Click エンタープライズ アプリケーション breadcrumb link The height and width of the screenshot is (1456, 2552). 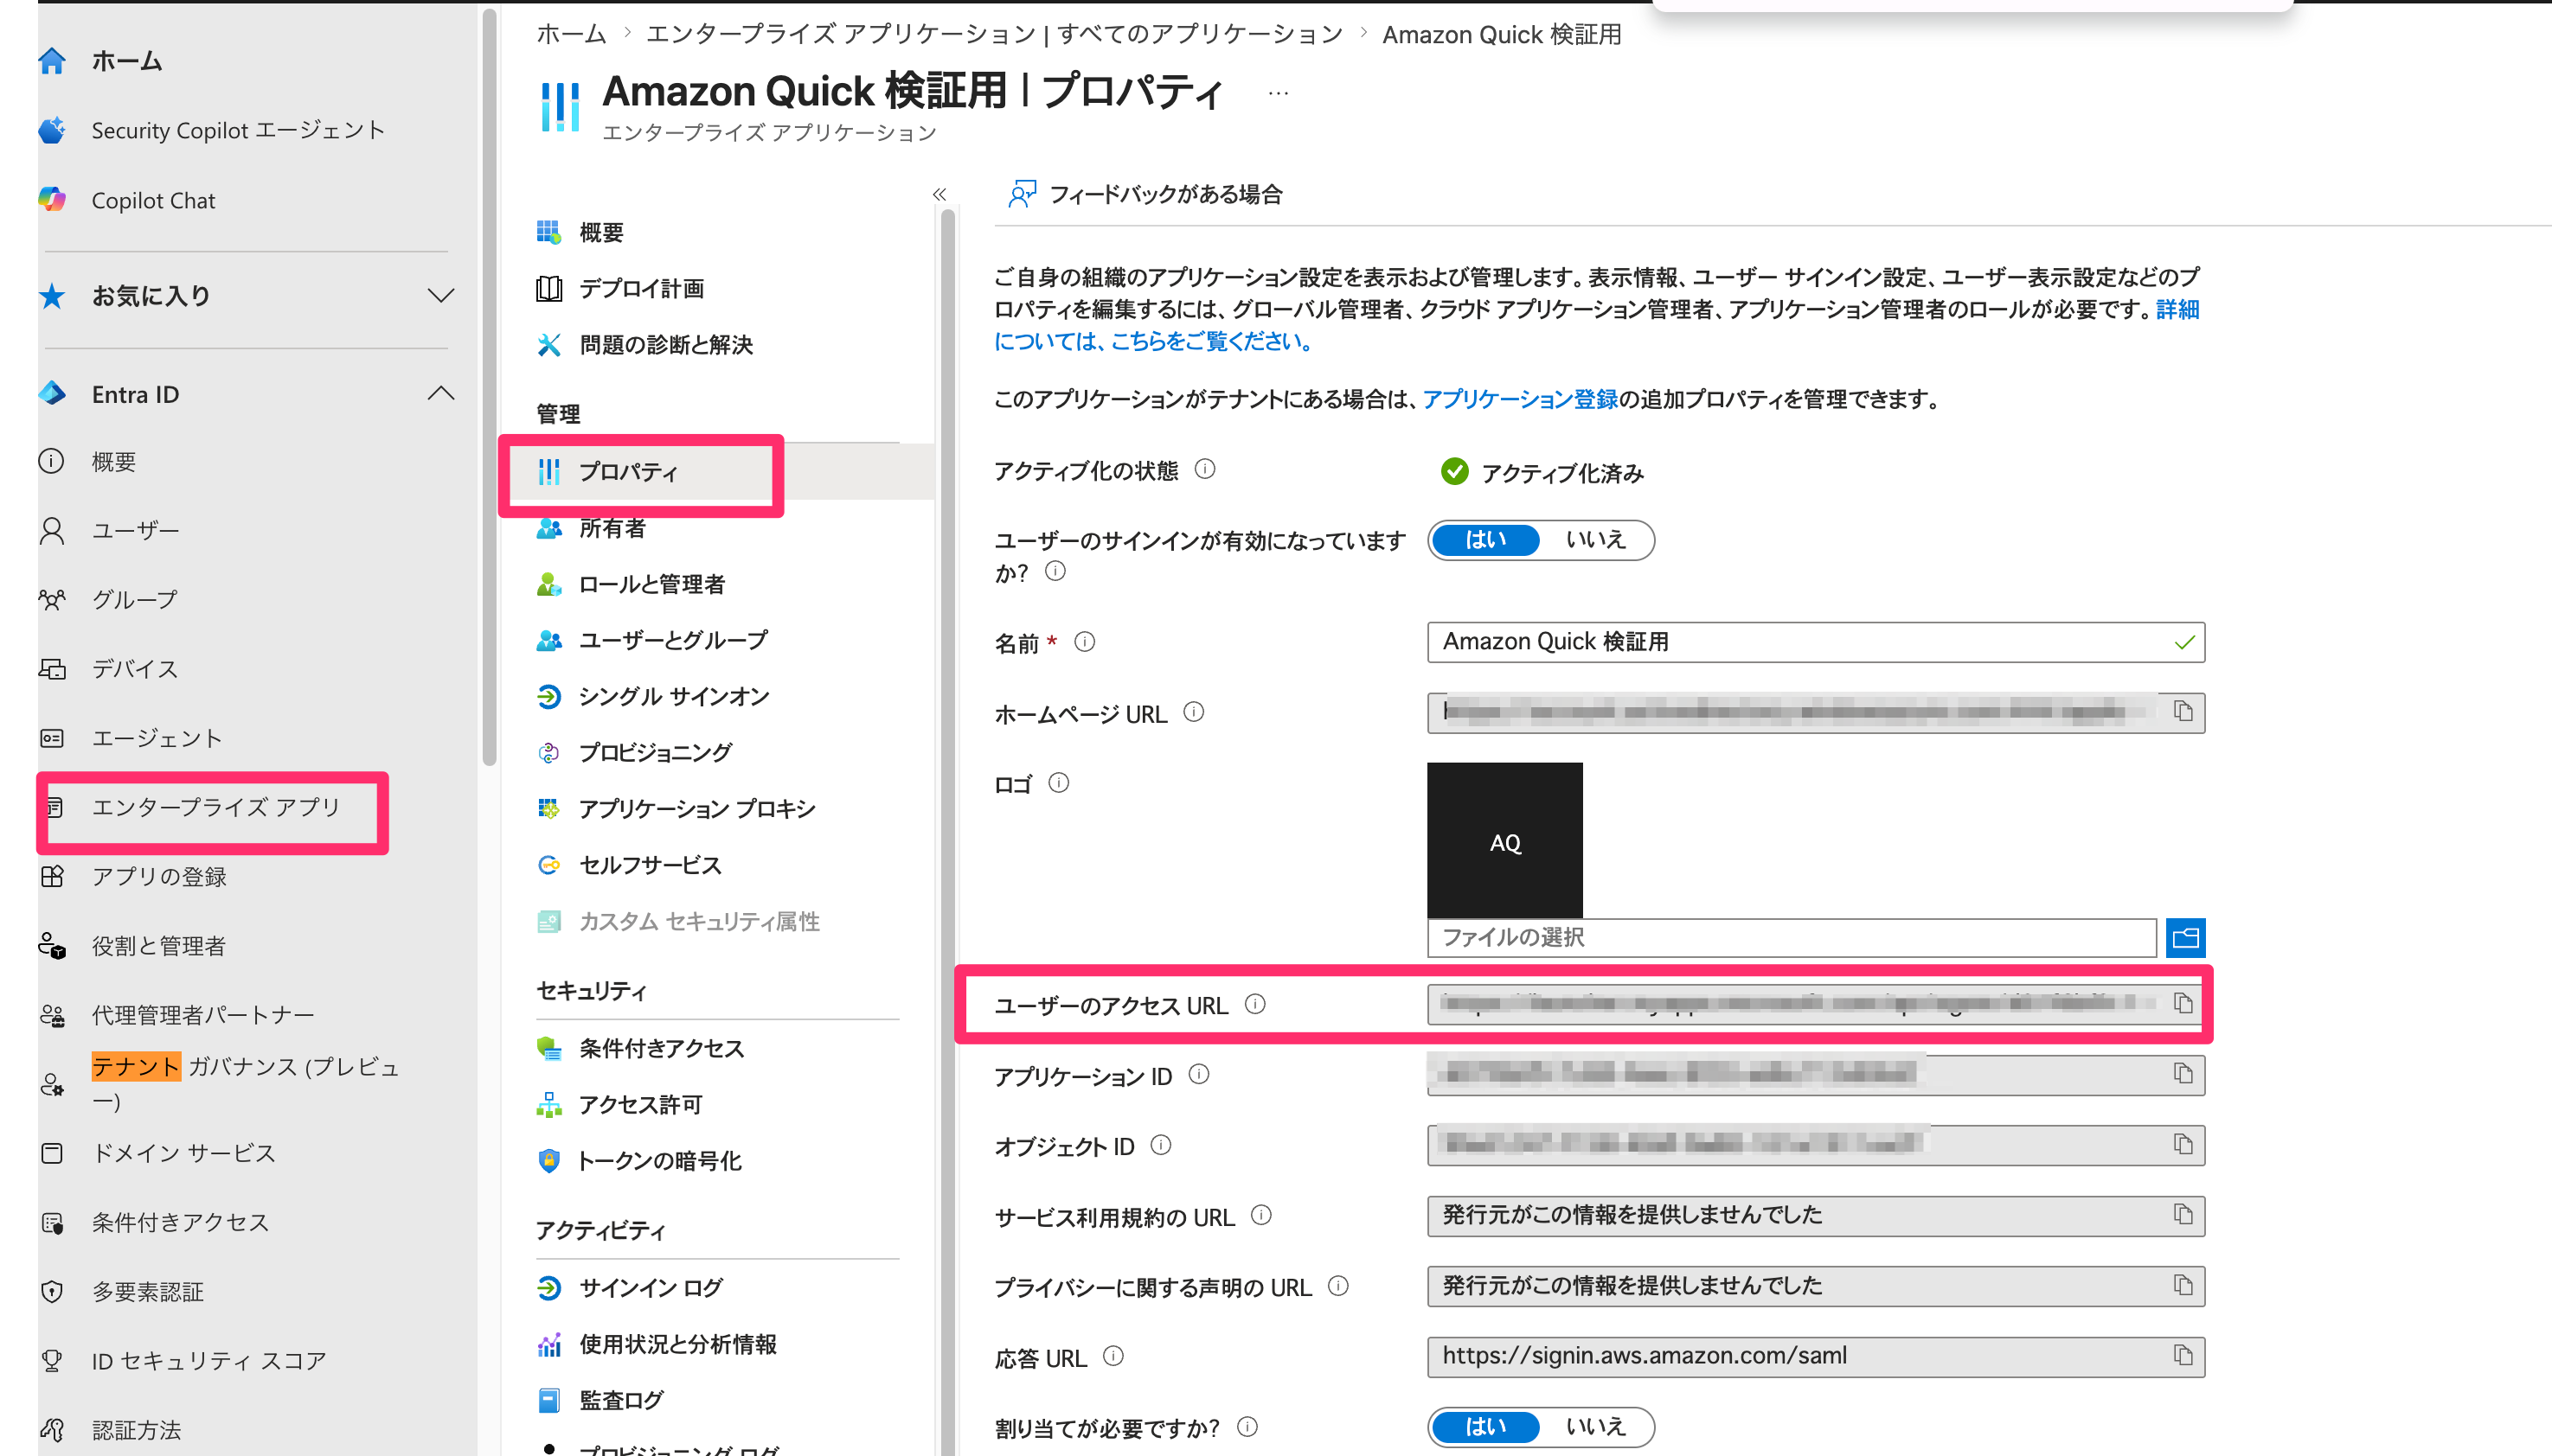994,34
